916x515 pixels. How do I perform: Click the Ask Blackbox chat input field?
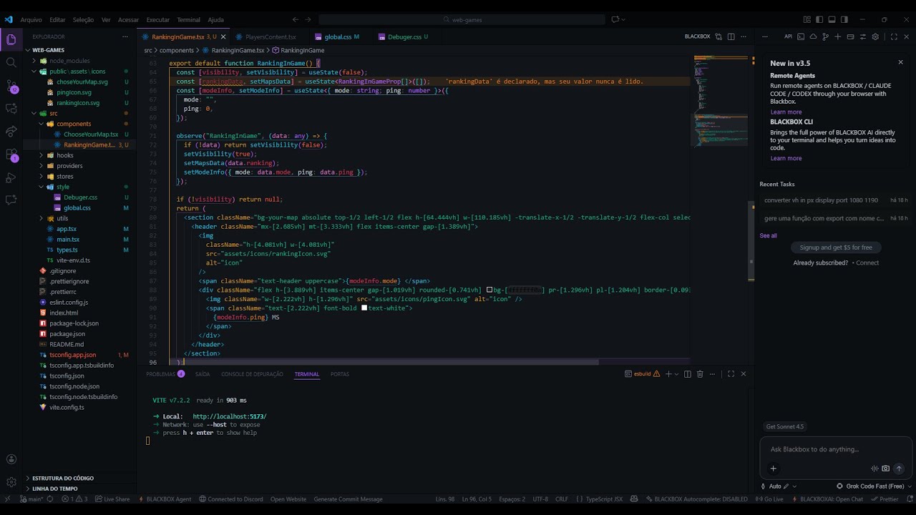(835, 449)
